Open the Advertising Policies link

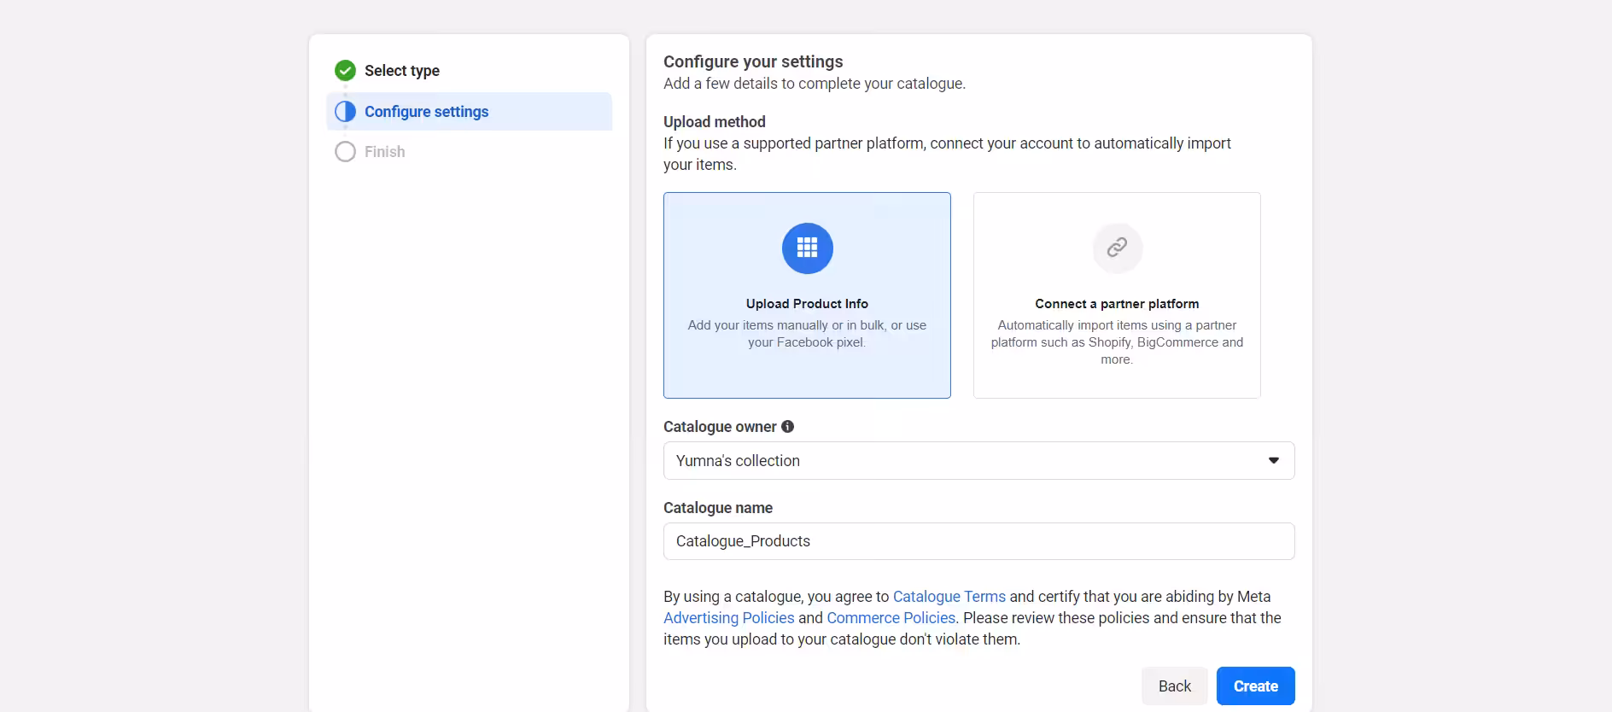728,618
